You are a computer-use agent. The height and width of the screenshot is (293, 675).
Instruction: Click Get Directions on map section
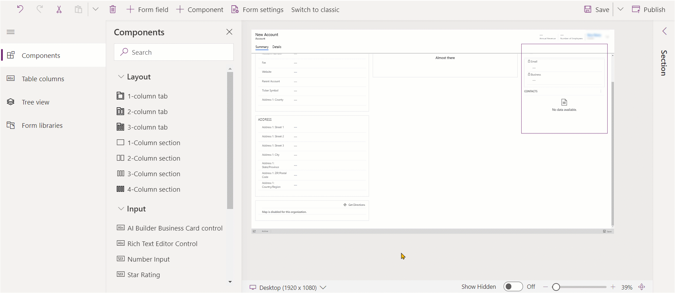354,205
